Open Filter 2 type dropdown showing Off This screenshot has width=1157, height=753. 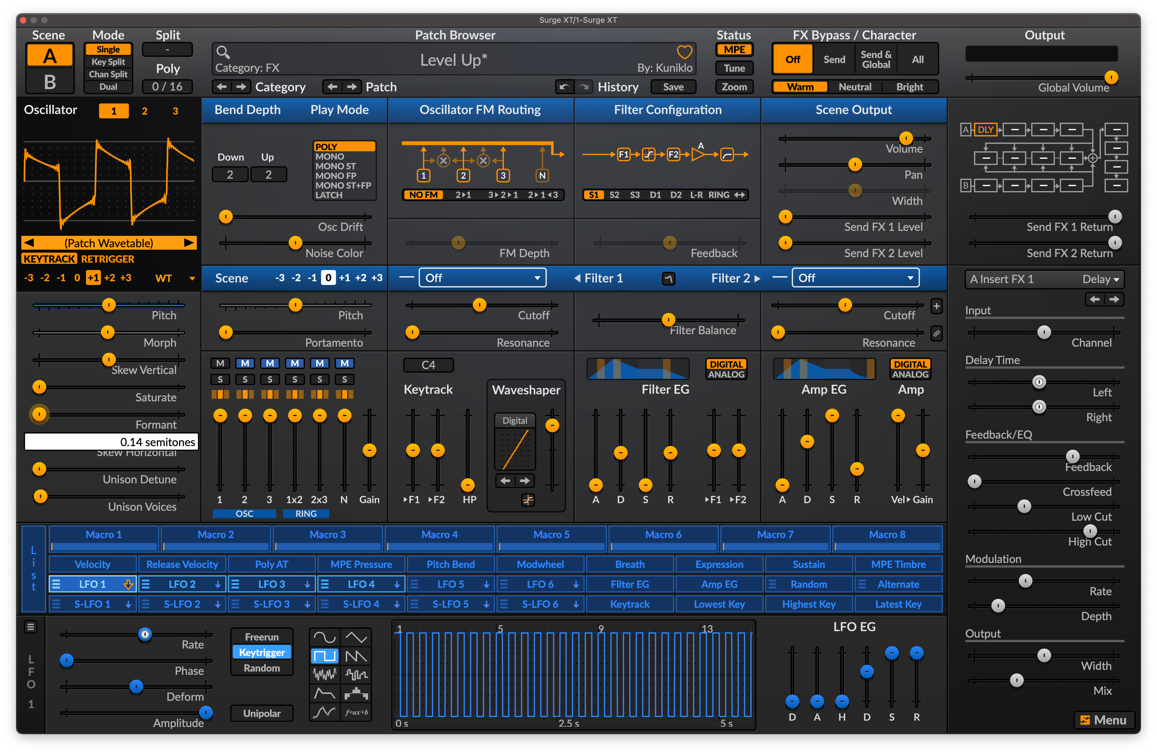click(x=855, y=278)
